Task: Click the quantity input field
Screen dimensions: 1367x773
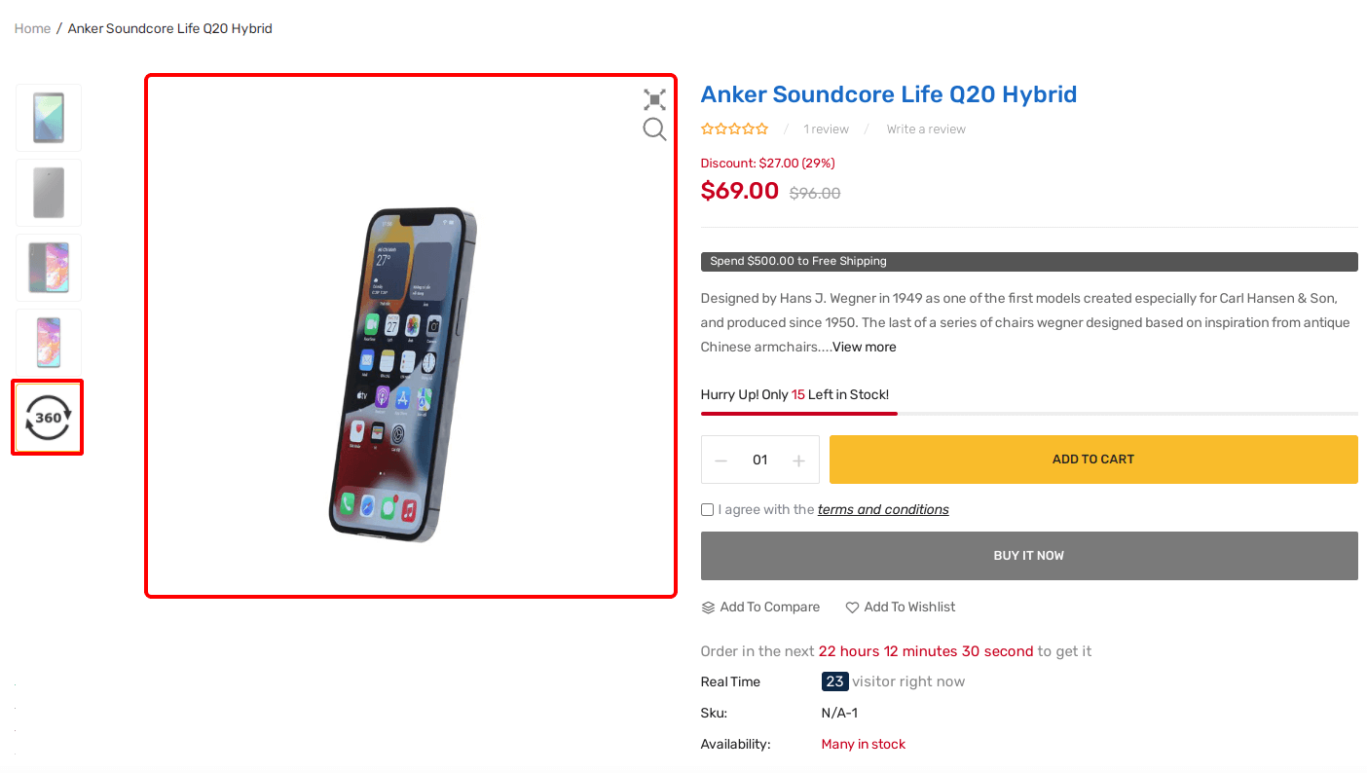Action: (760, 460)
